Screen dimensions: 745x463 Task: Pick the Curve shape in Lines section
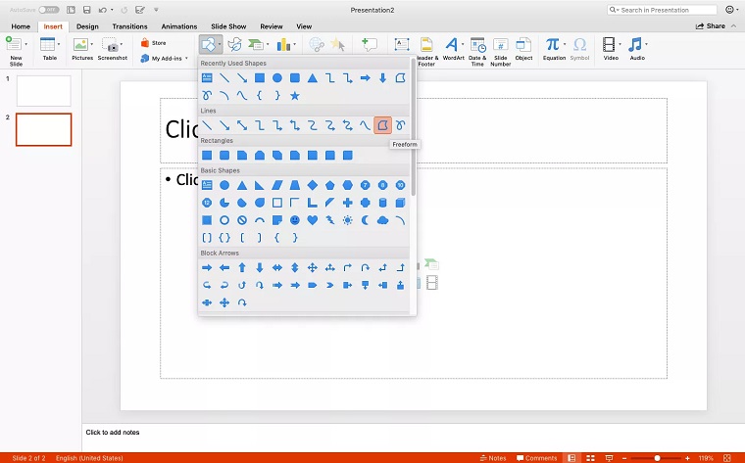point(365,125)
